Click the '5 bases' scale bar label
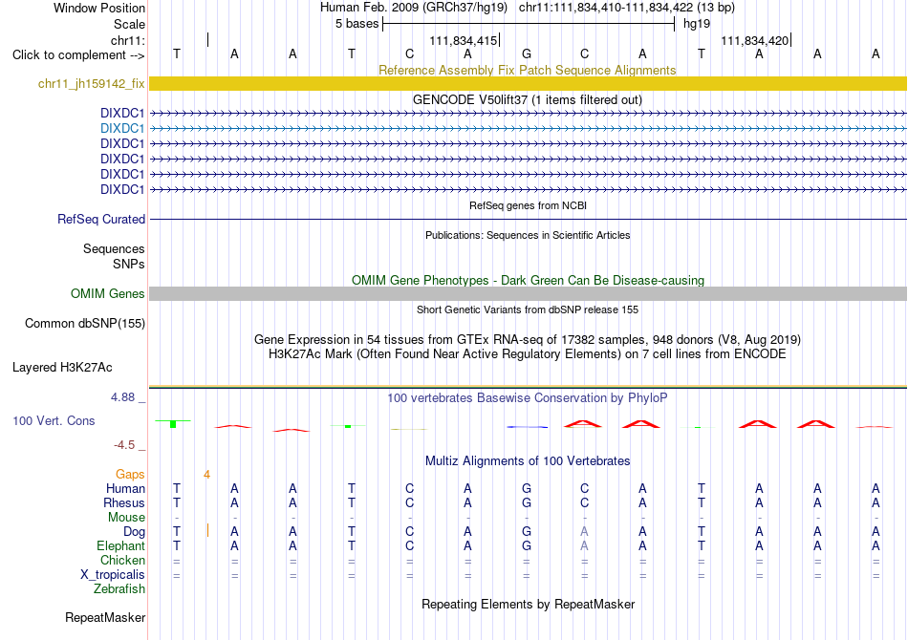Screen dimensions: 908x640 click(x=357, y=24)
